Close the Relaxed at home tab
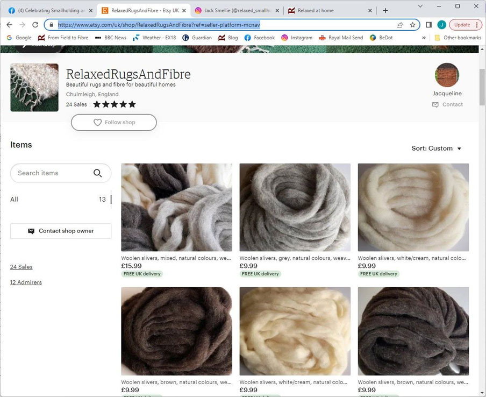The height and width of the screenshot is (397, 486). tap(370, 11)
